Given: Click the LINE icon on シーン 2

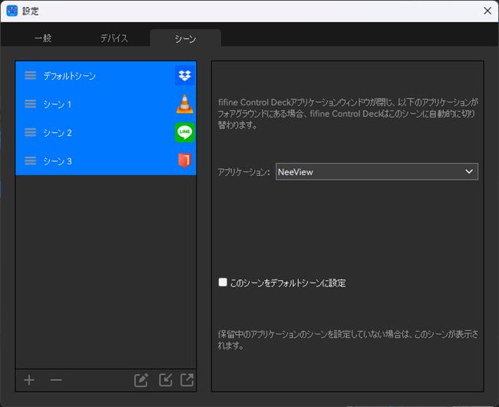Looking at the screenshot, I should pyautogui.click(x=184, y=133).
